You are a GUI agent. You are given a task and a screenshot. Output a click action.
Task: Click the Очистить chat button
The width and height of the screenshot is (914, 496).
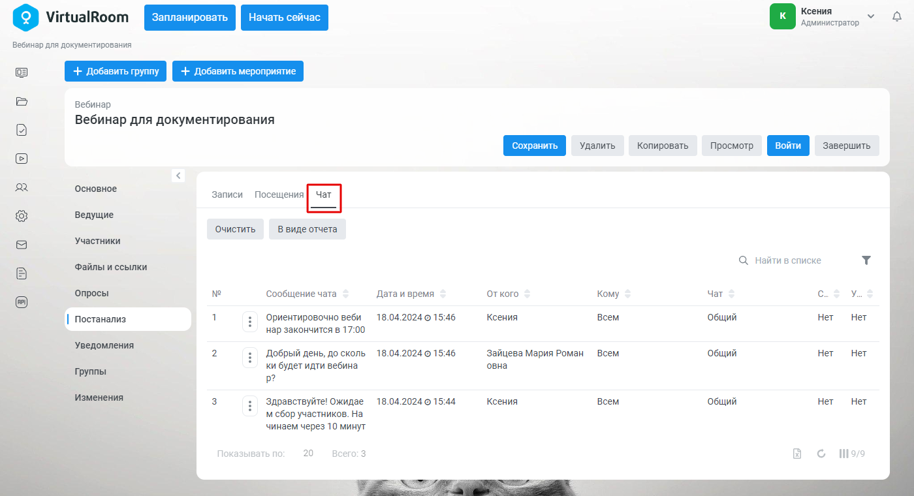click(x=235, y=229)
